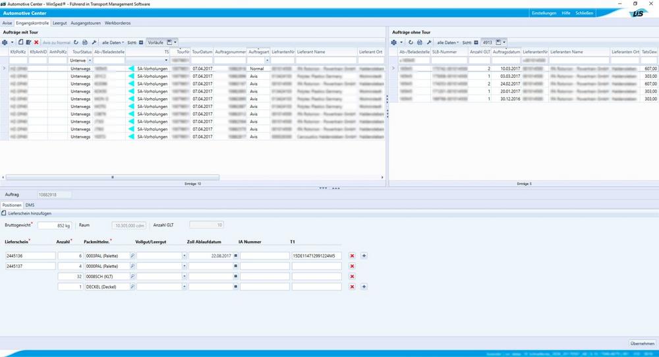Select the Positionen tab

tap(12, 205)
